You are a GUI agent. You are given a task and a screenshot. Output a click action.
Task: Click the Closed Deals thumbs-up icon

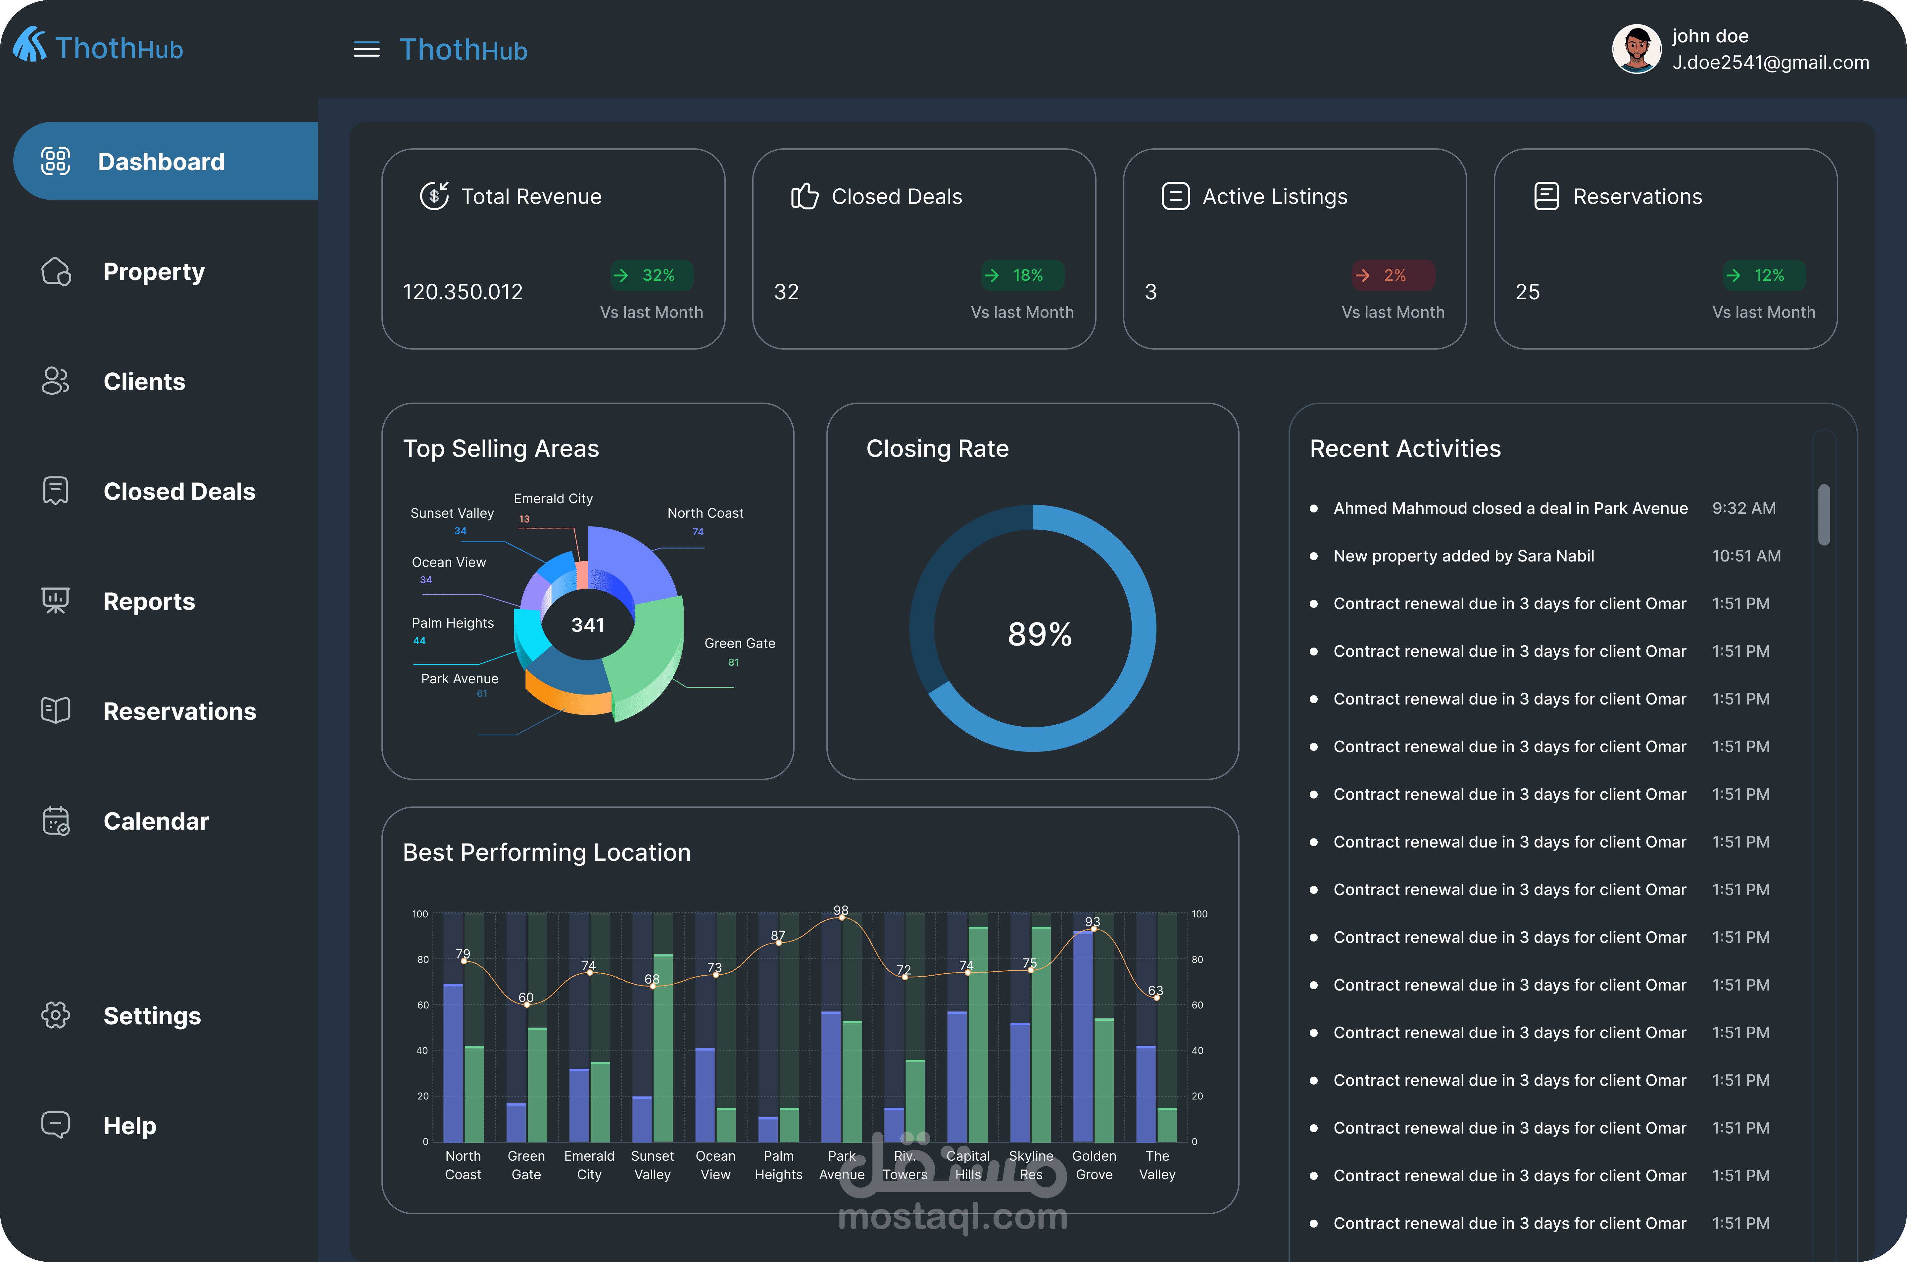[x=804, y=196]
